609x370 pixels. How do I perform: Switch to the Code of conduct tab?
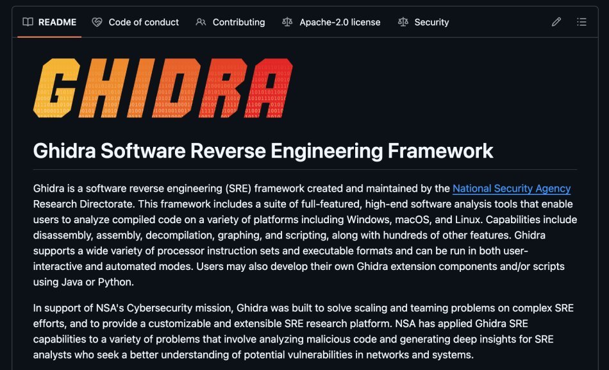(x=135, y=22)
